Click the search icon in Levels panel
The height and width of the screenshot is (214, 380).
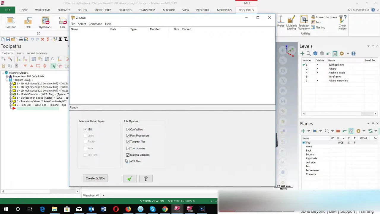309,53
